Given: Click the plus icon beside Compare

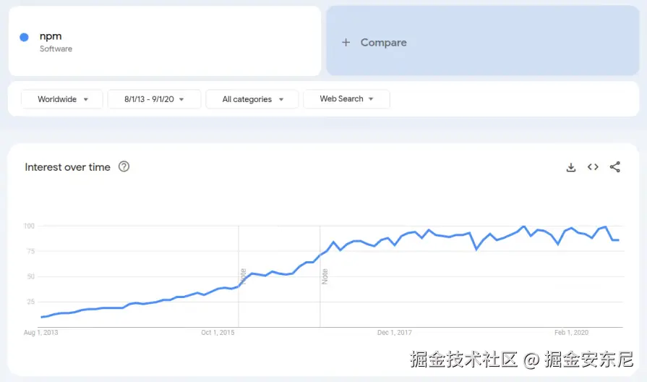Looking at the screenshot, I should pyautogui.click(x=346, y=42).
